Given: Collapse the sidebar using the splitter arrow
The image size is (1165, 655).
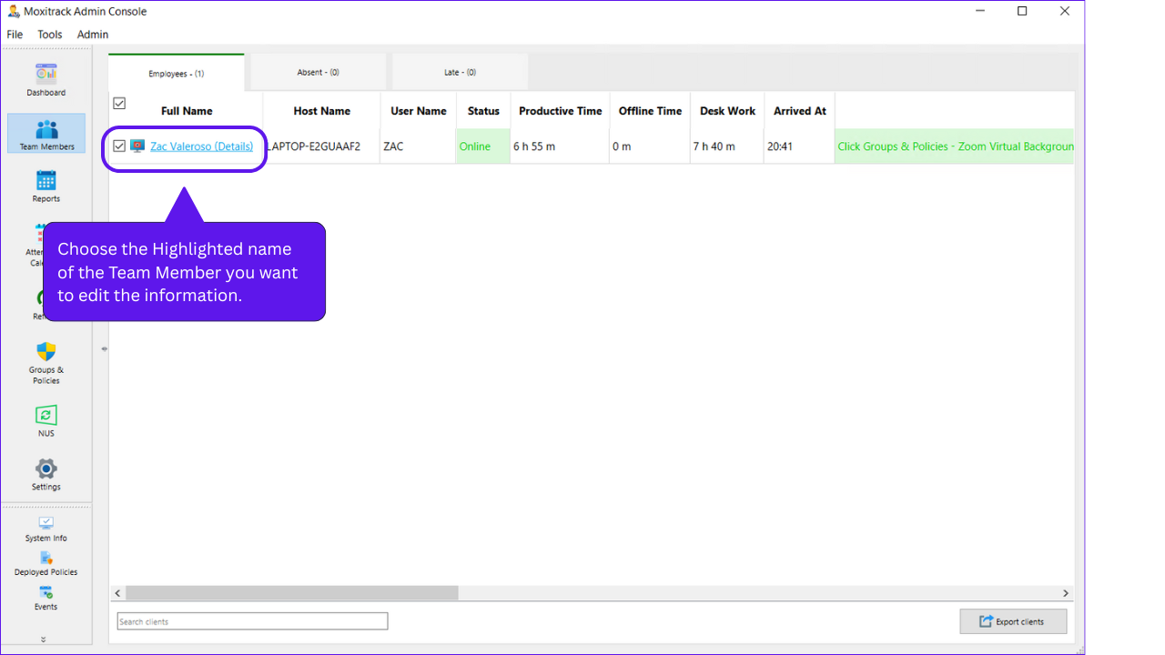Looking at the screenshot, I should pyautogui.click(x=104, y=348).
